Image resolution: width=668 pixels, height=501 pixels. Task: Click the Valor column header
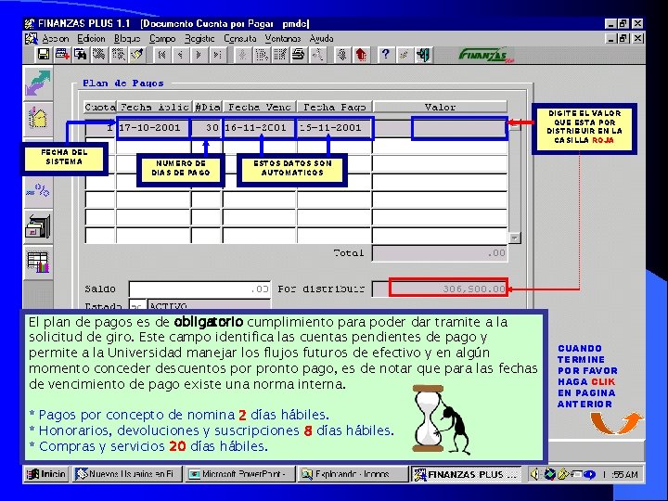(x=440, y=107)
